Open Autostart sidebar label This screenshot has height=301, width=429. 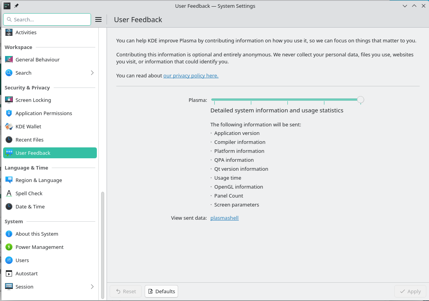[x=26, y=273]
